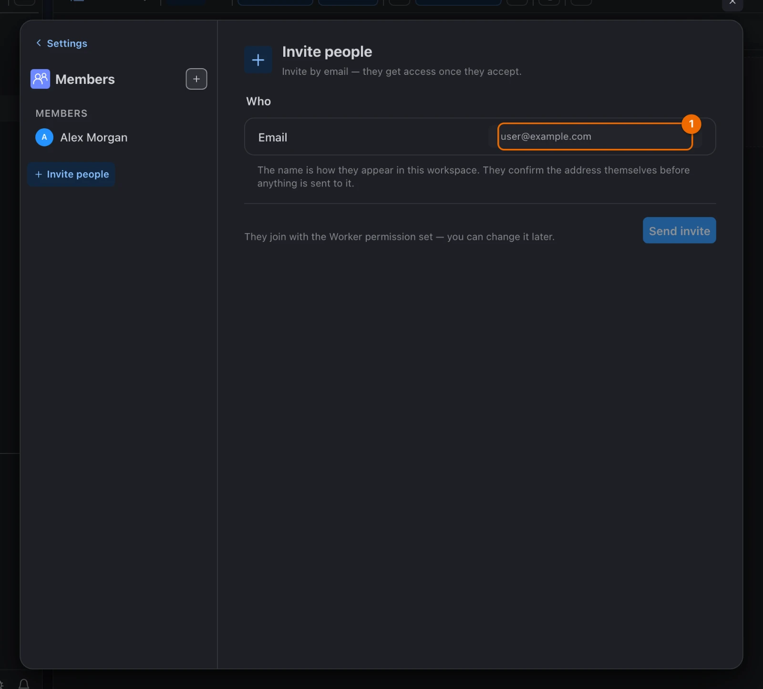763x689 pixels.
Task: Click the Members group icon
Action: point(40,79)
